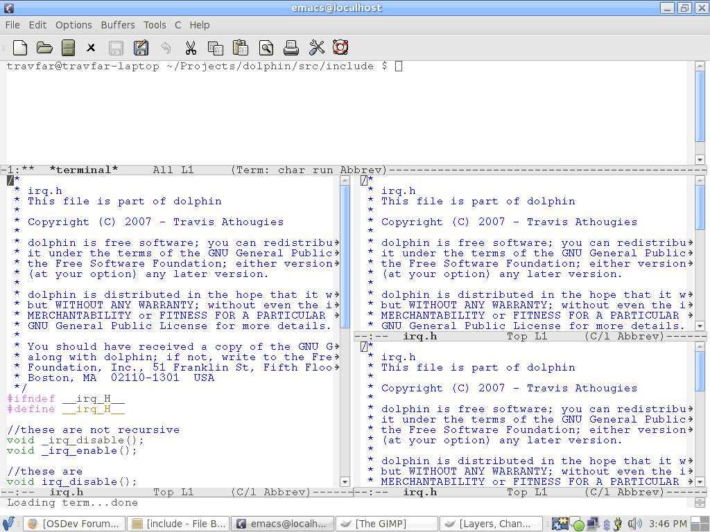Click the left irq.h pane scrollbar down arrow
Image resolution: width=710 pixels, height=532 pixels.
pyautogui.click(x=345, y=482)
